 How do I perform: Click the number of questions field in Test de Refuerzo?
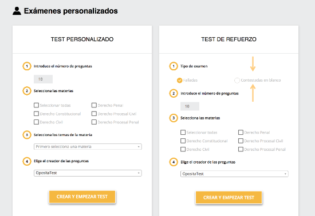click(190, 106)
